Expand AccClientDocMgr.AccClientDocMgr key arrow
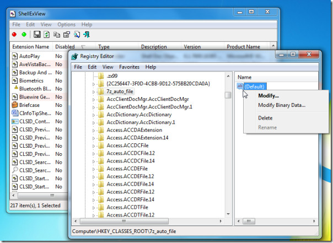This screenshot has width=333, height=243. coord(94,100)
